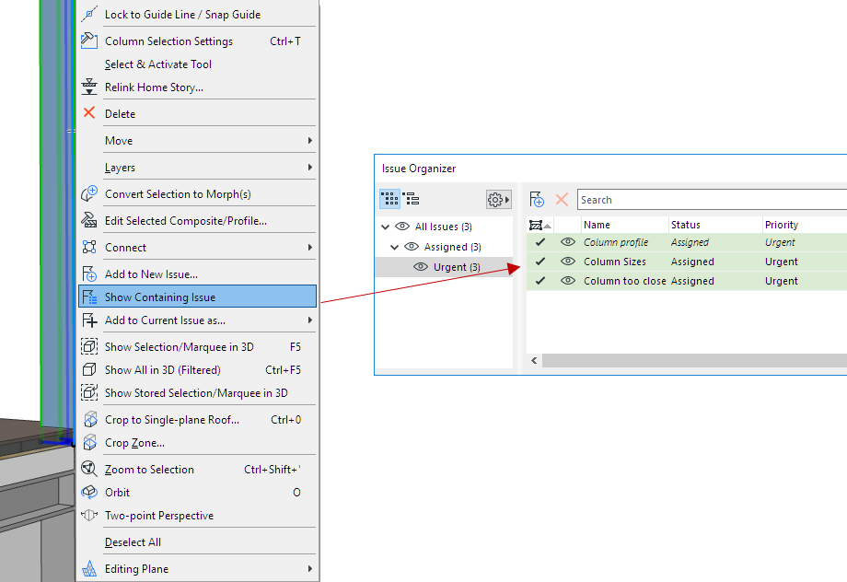Click the Add to Current Issue icon
The height and width of the screenshot is (582, 847).
[x=89, y=320]
